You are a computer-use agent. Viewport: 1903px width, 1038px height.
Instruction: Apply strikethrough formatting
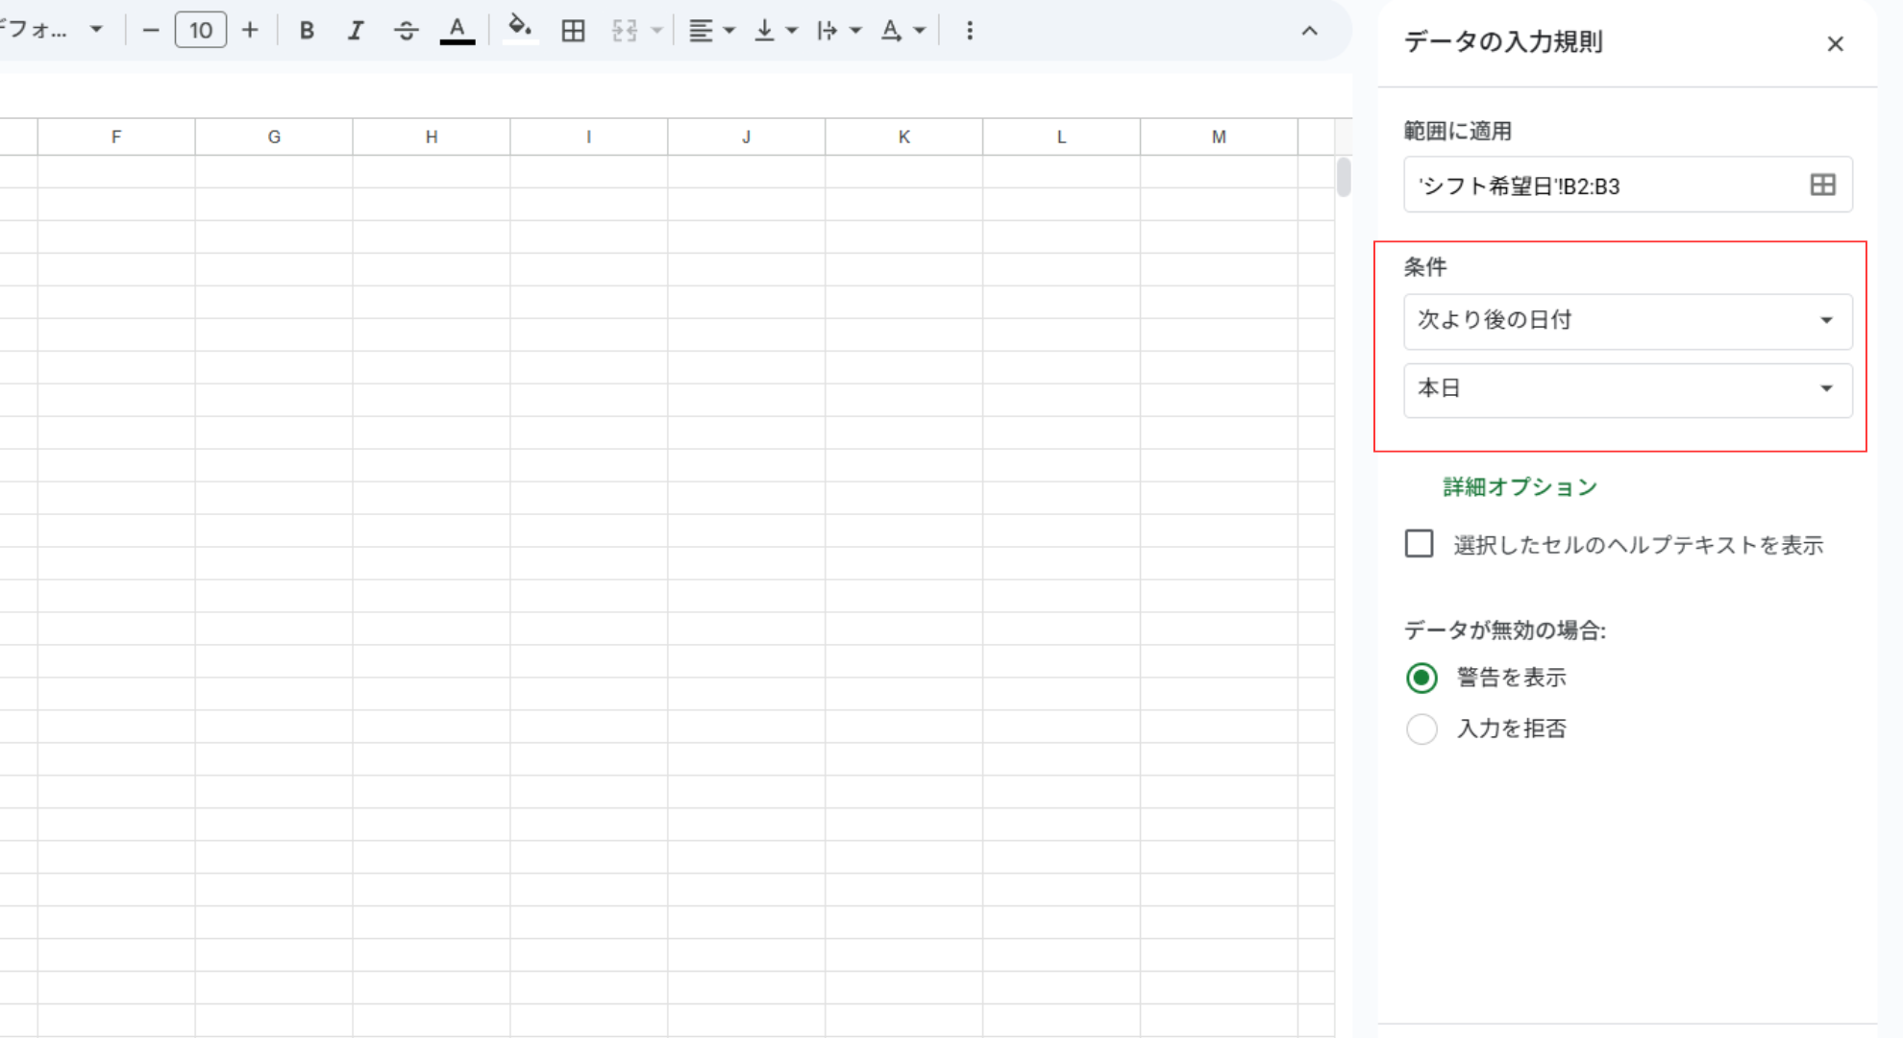pos(406,31)
